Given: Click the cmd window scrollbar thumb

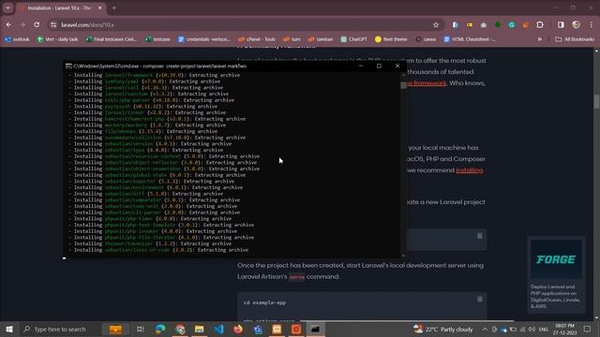Looking at the screenshot, I should tap(403, 85).
